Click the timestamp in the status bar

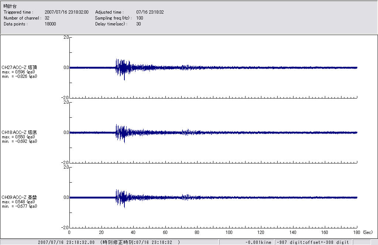[x=109, y=242]
